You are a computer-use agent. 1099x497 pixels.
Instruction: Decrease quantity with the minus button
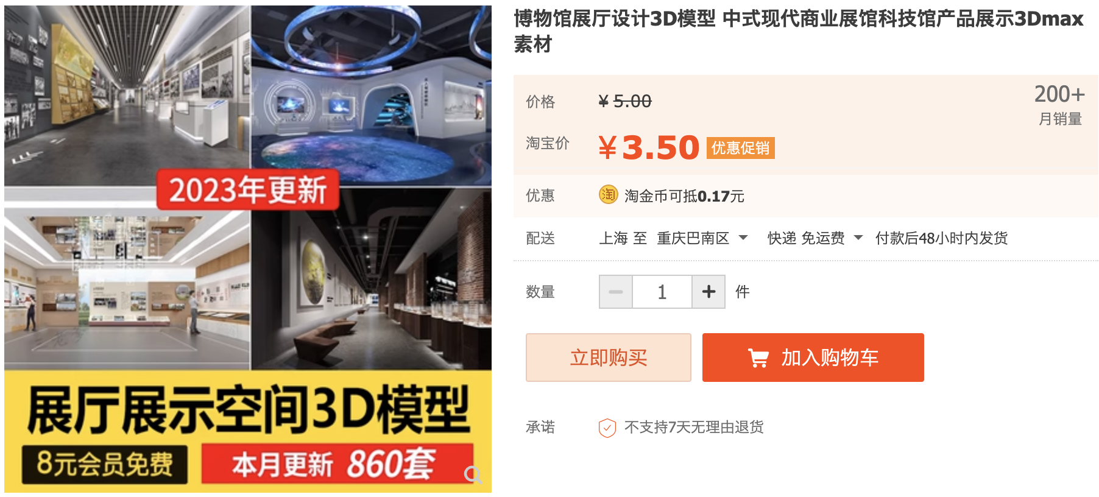[x=616, y=292]
